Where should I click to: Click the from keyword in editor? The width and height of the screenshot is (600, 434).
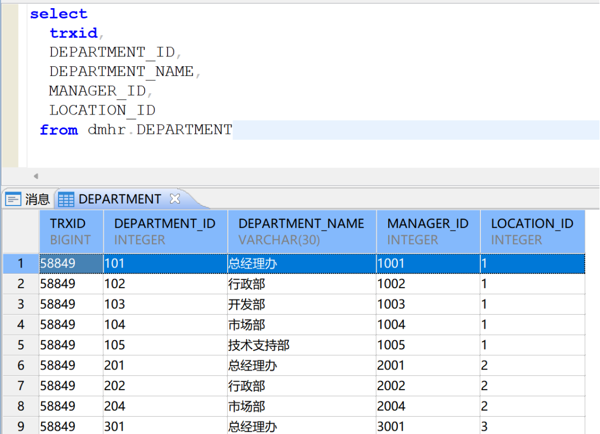pos(59,130)
